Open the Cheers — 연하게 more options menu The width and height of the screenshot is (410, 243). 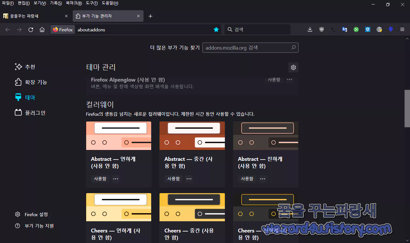[x=115, y=242]
